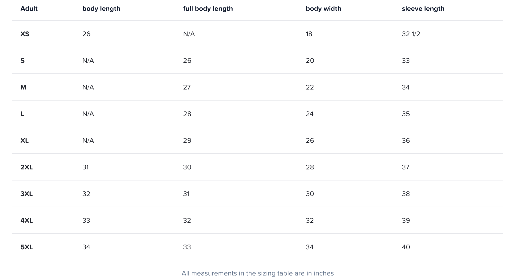Click the S row body width value 20
The width and height of the screenshot is (515, 277).
(x=310, y=61)
